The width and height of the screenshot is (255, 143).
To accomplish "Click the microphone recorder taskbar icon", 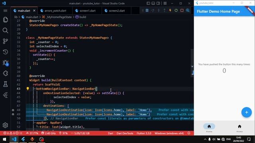I will tap(32, 139).
